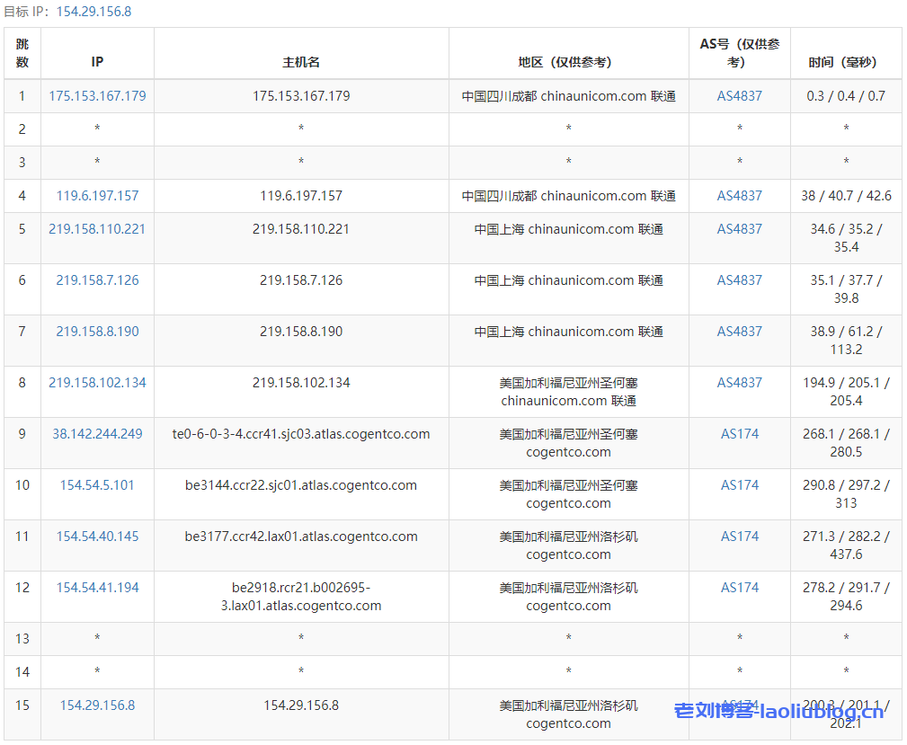Viewport: 907px width, 745px height.
Task: Open IP link 219.158.102.134 in hop 8
Action: point(97,383)
